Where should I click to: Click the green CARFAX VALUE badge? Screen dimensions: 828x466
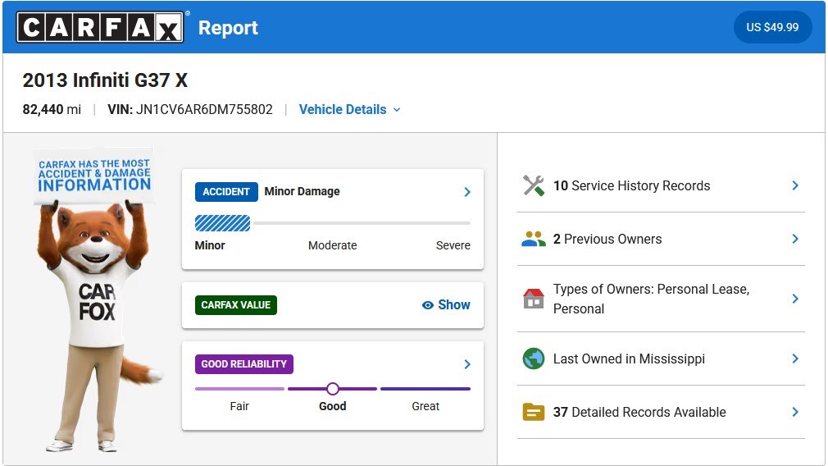pyautogui.click(x=235, y=305)
